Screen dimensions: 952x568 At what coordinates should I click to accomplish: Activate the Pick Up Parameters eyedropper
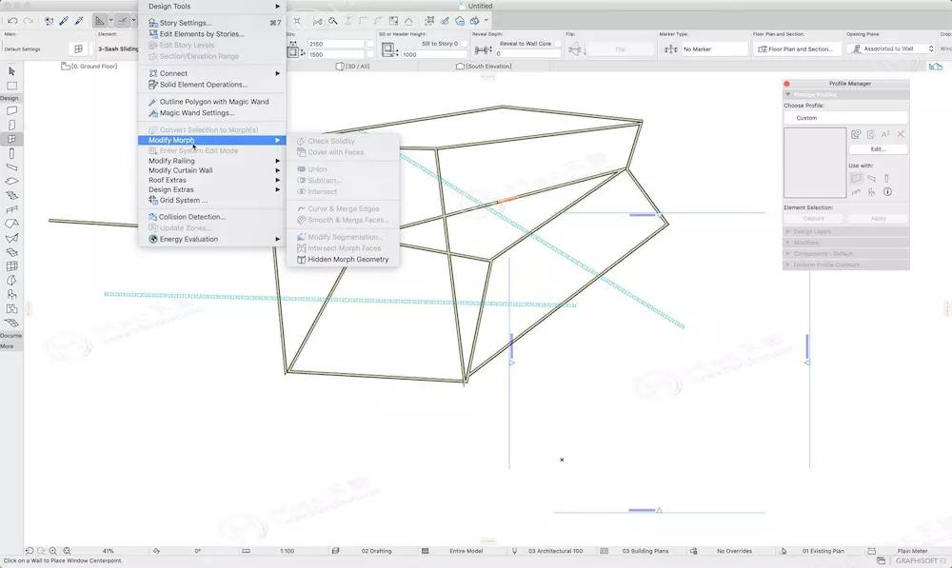point(63,21)
